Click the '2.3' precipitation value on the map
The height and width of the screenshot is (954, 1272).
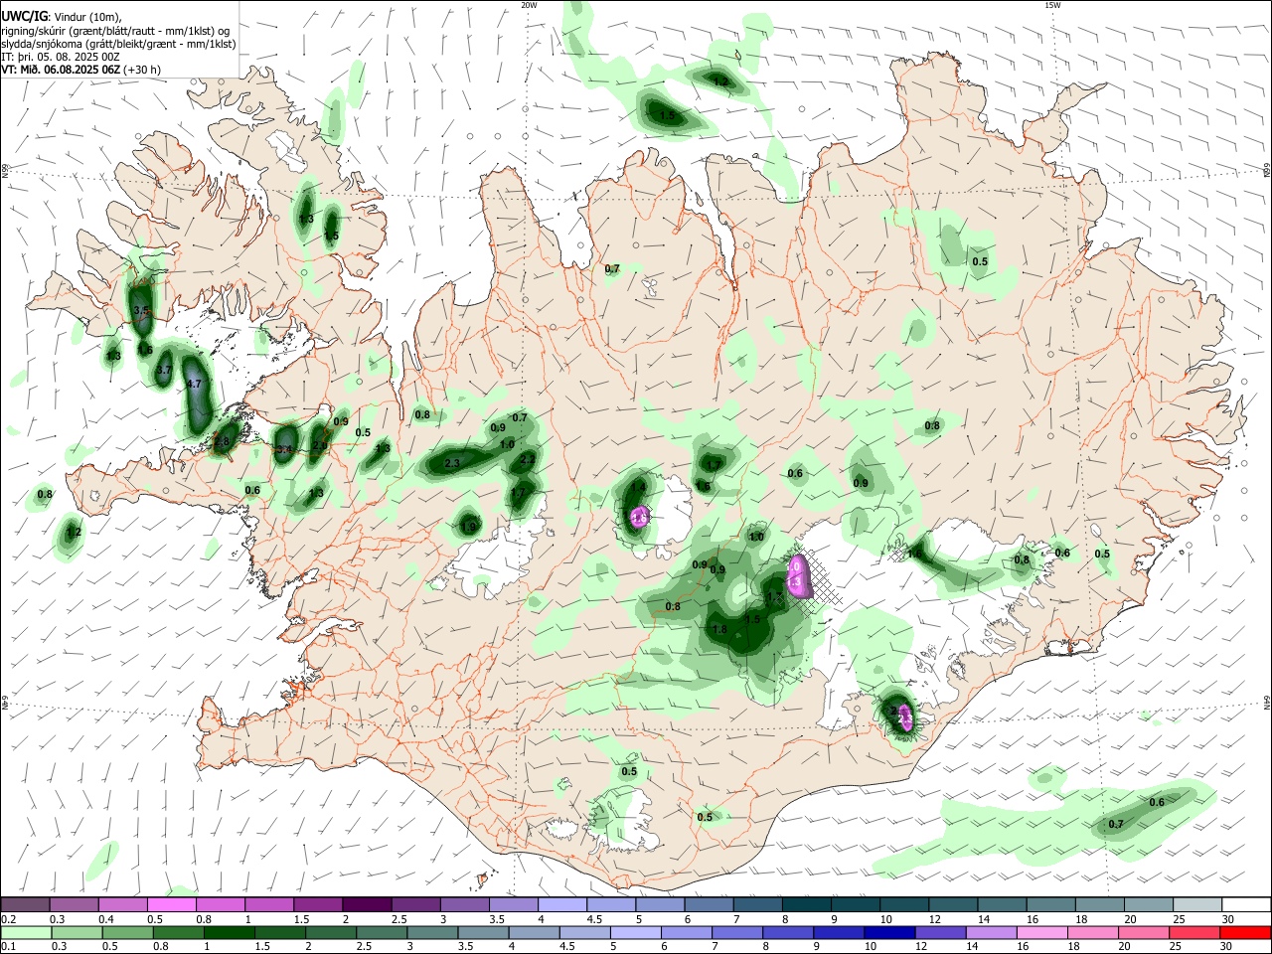coord(452,464)
